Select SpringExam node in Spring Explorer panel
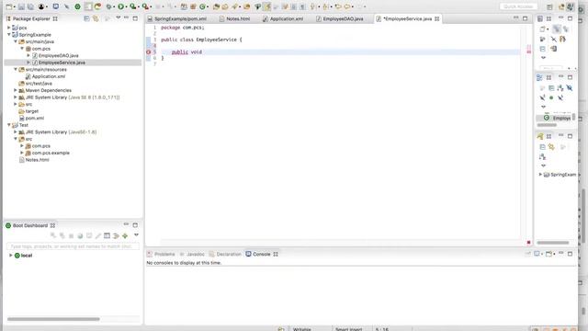 [562, 175]
